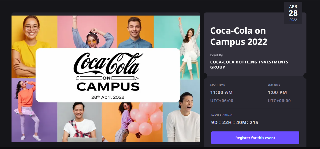Click the 11:00 AM start time

tap(221, 92)
